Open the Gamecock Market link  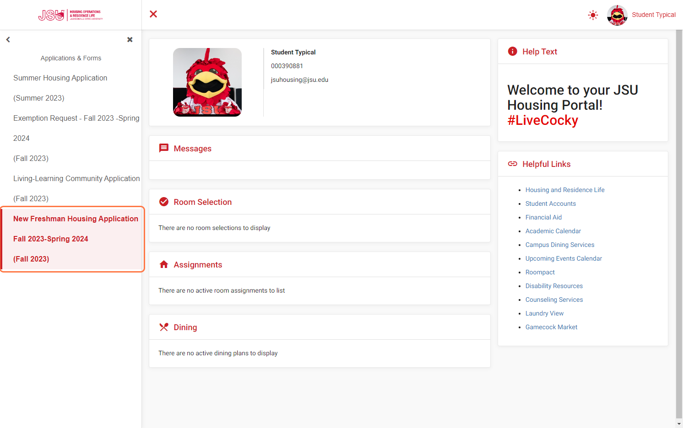point(551,327)
